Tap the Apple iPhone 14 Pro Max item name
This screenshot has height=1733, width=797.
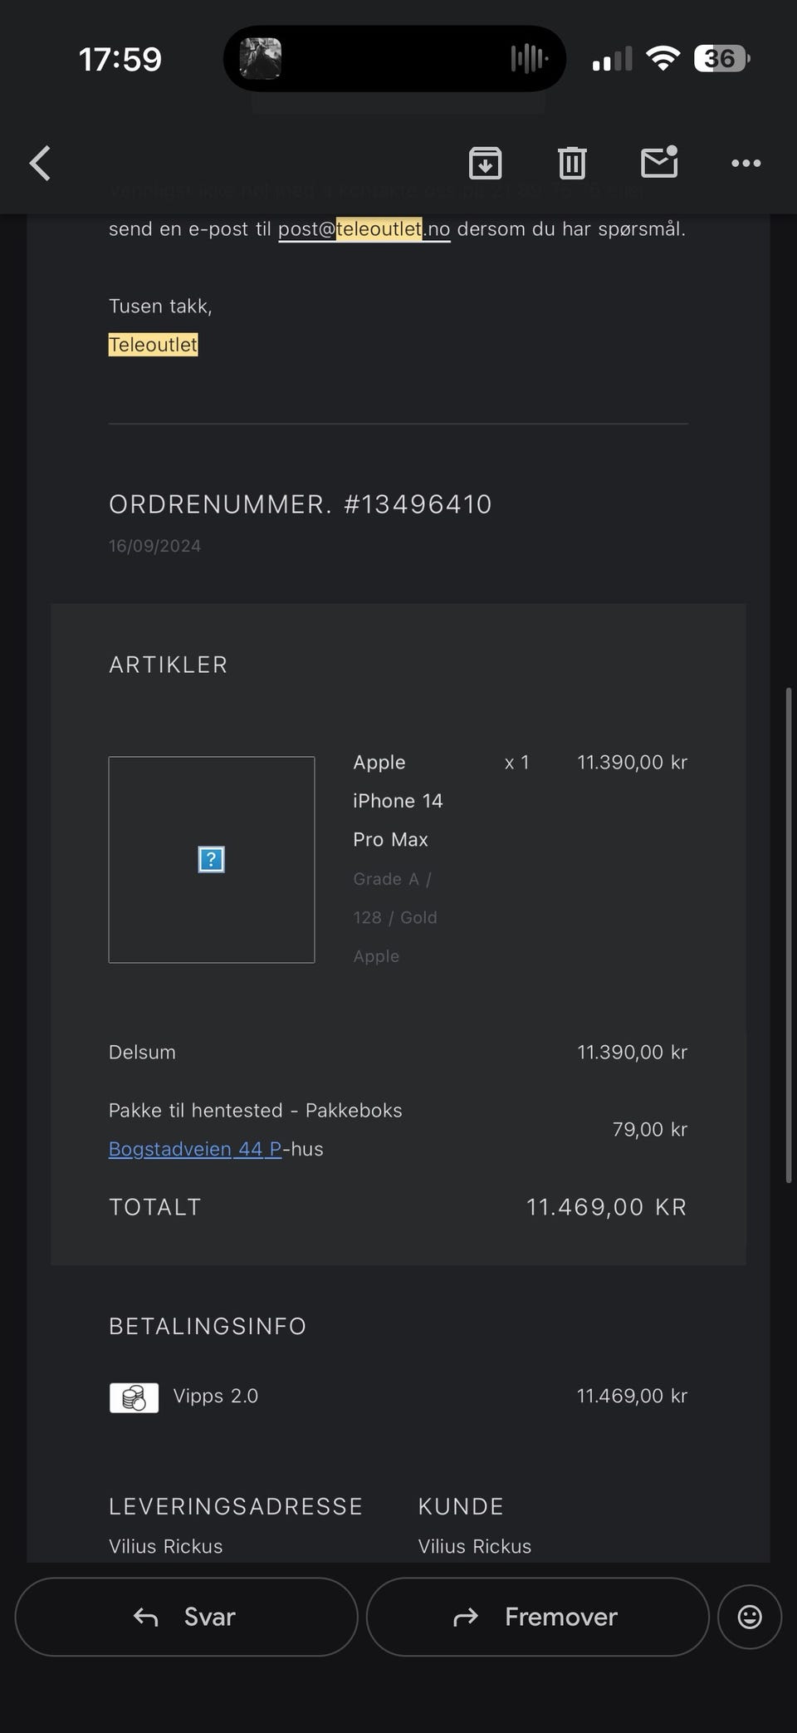(398, 801)
